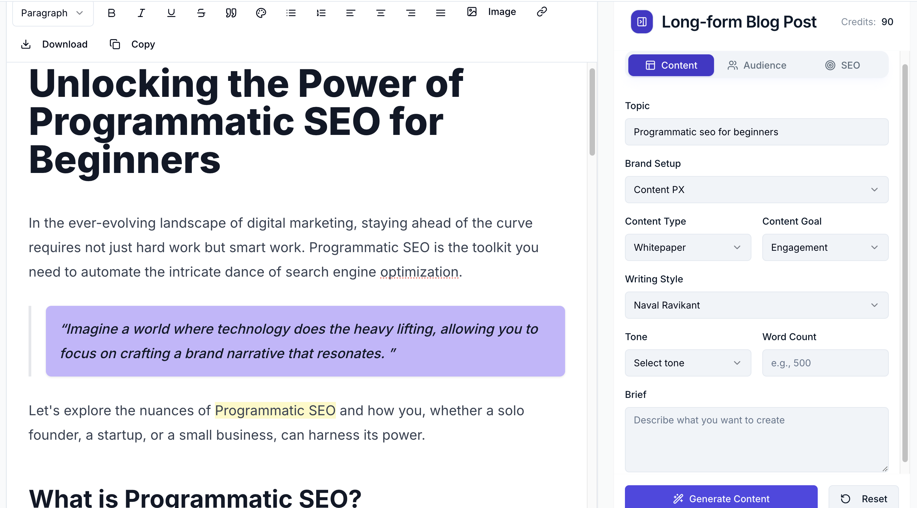Insert a hyperlink
Viewport: 917px width, 508px height.
542,12
